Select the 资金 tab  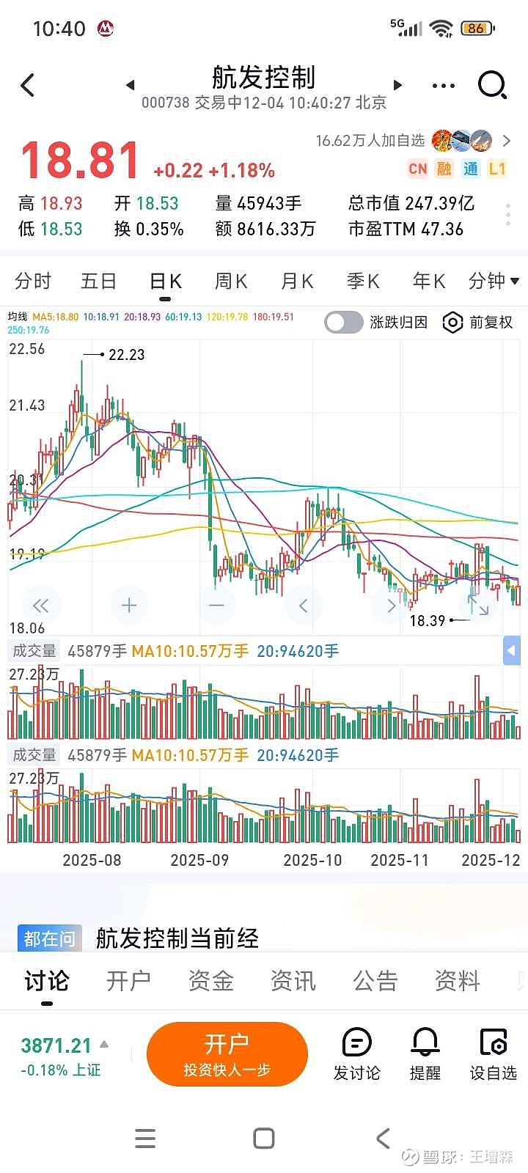[210, 981]
